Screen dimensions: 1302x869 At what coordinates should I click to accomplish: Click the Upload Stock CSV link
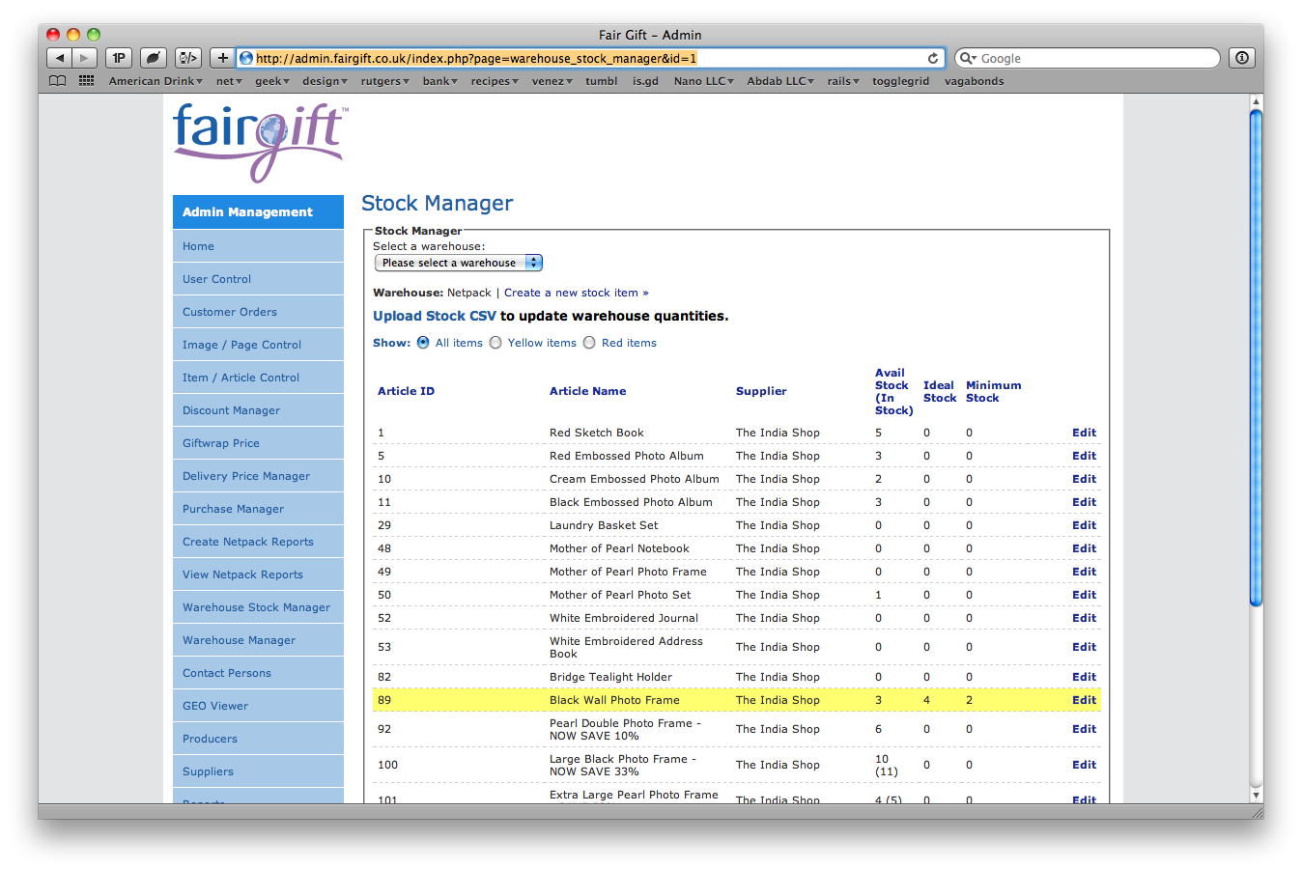[435, 316]
